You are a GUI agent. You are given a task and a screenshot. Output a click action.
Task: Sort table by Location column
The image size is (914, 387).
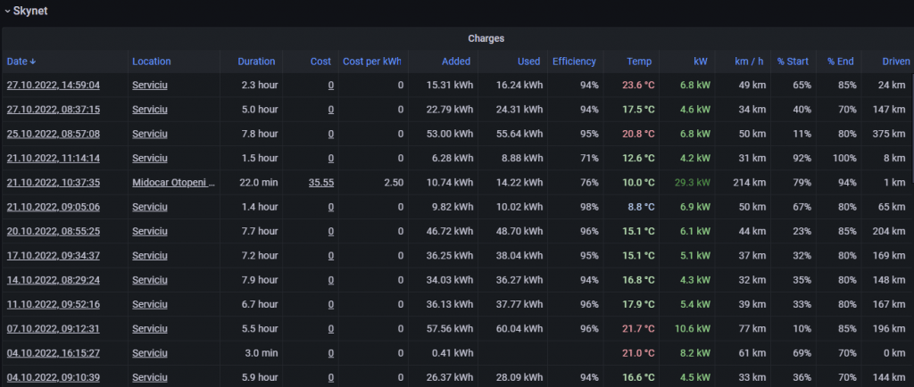click(x=151, y=62)
